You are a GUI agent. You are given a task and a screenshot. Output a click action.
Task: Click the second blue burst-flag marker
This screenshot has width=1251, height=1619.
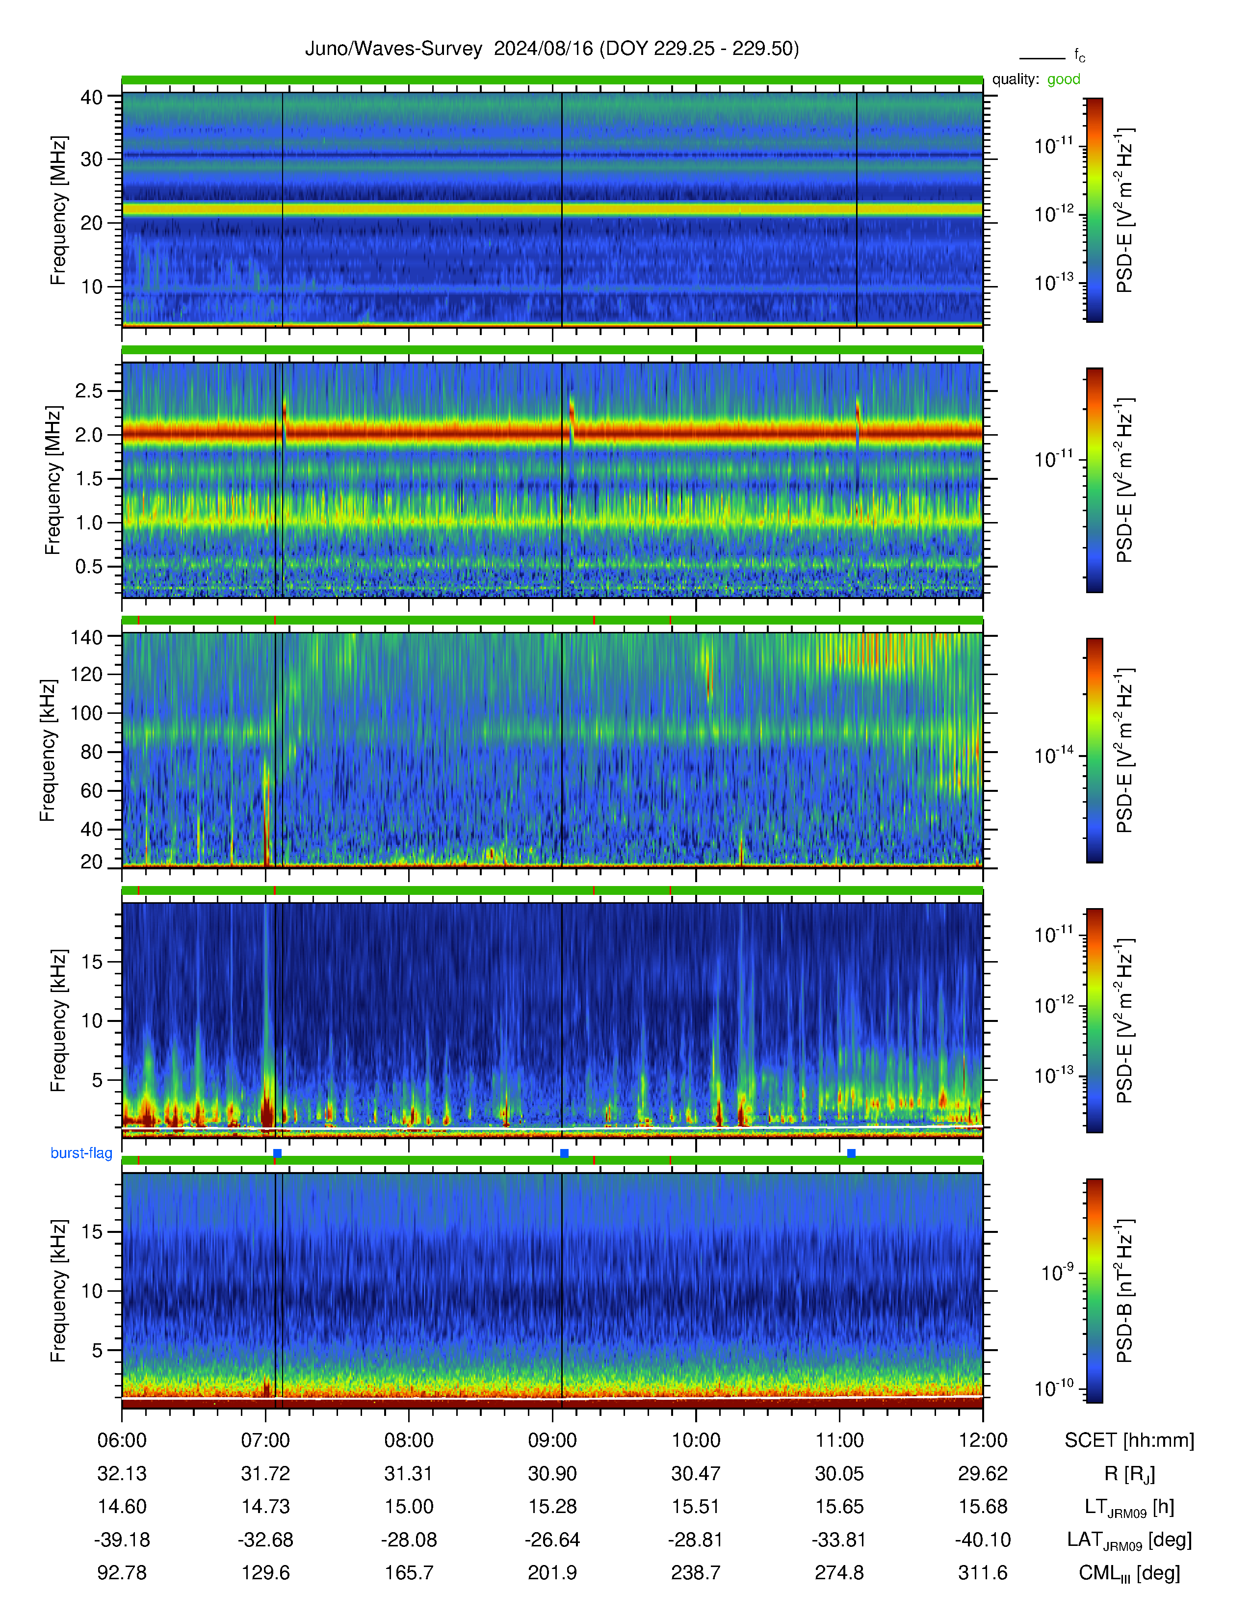[564, 1153]
